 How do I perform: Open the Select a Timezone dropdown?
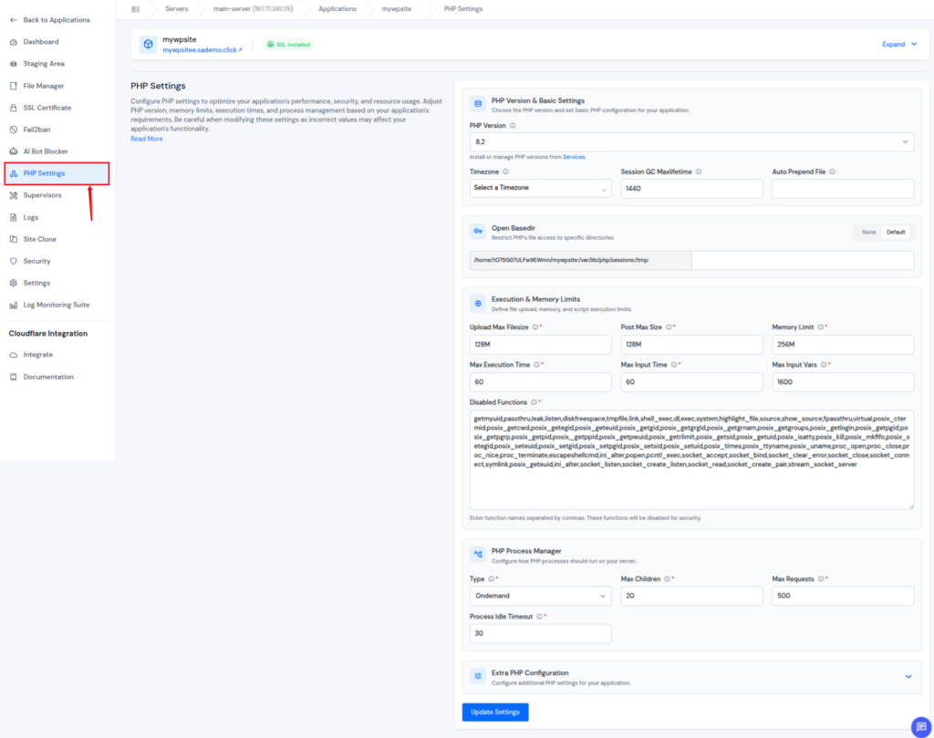point(540,188)
